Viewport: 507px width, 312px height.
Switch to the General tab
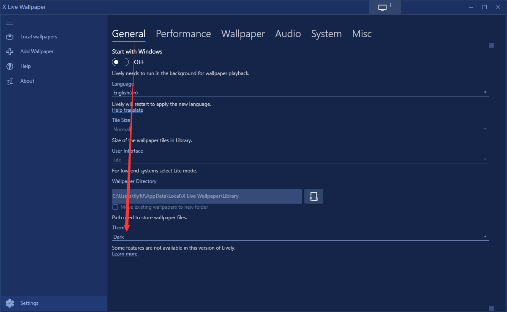click(x=129, y=34)
